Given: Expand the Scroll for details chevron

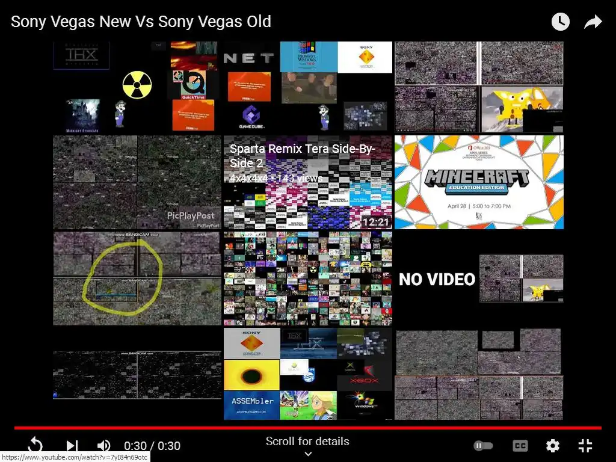Looking at the screenshot, I should (x=309, y=454).
